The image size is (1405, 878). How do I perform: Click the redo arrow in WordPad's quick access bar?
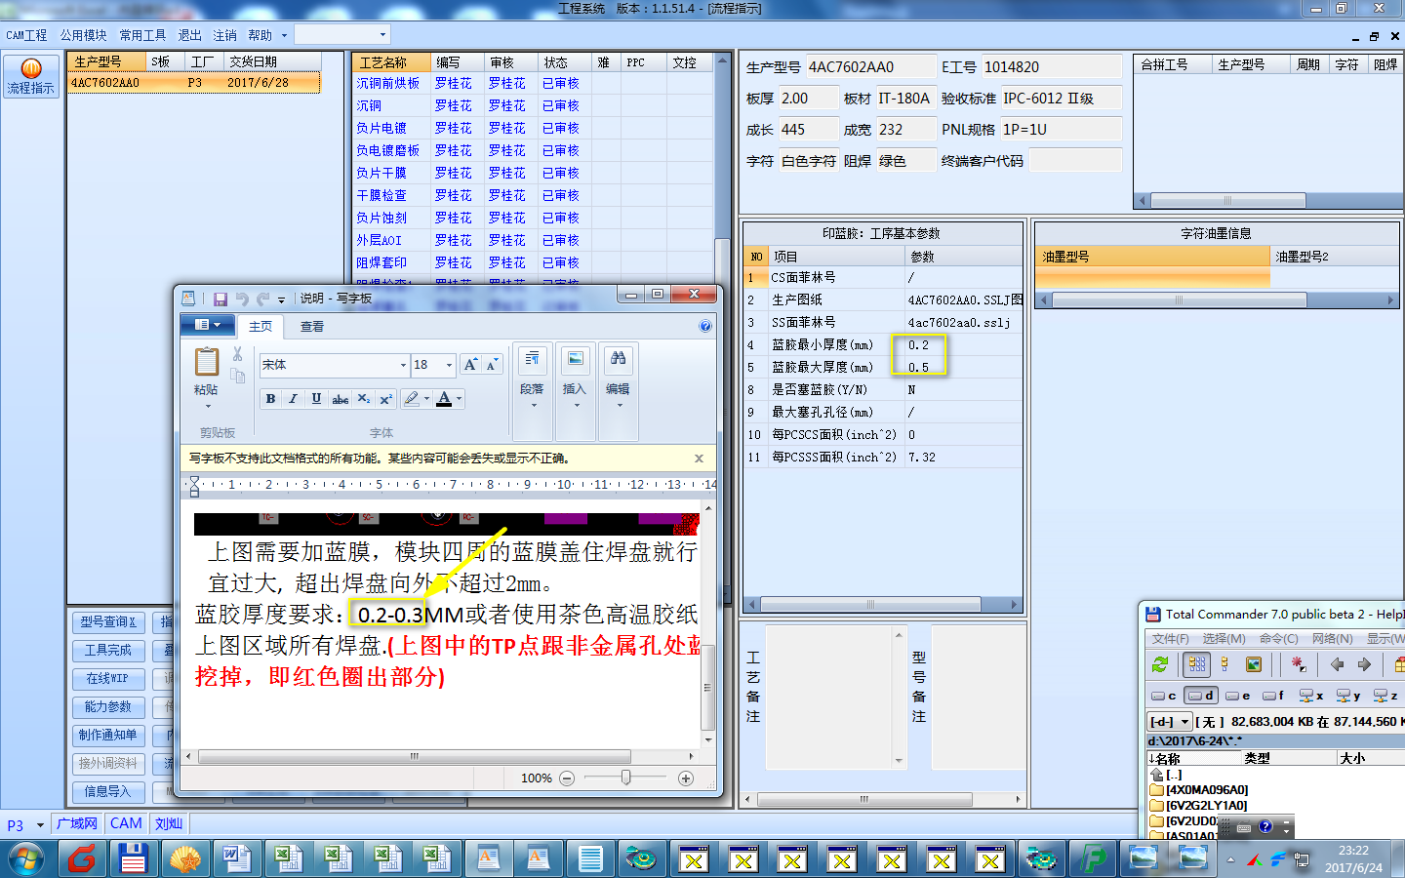pyautogui.click(x=262, y=299)
